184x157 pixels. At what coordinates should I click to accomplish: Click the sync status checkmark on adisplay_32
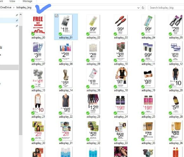click(88, 140)
